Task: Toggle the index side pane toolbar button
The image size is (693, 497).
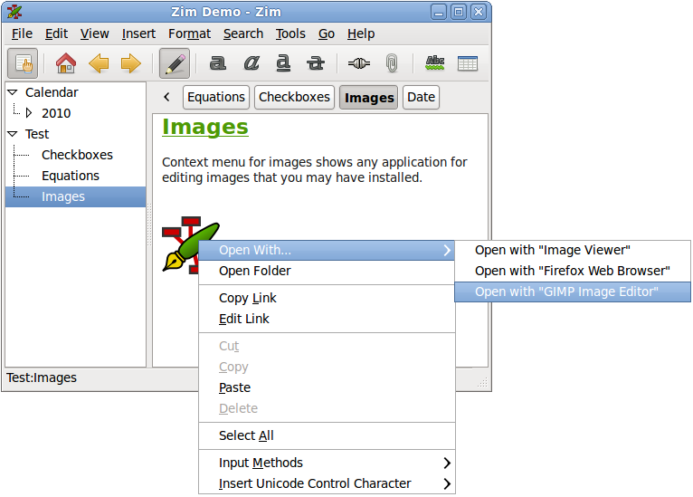Action: click(x=23, y=63)
